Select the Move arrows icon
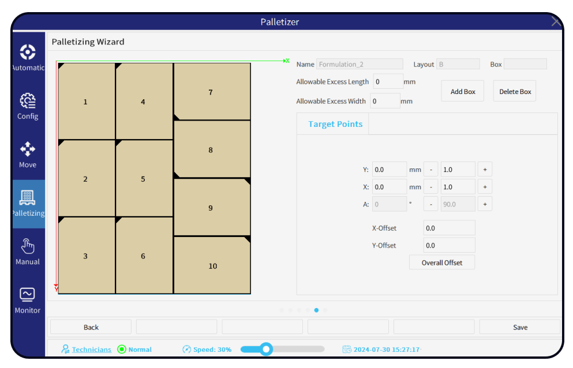This screenshot has width=573, height=368. click(28, 150)
